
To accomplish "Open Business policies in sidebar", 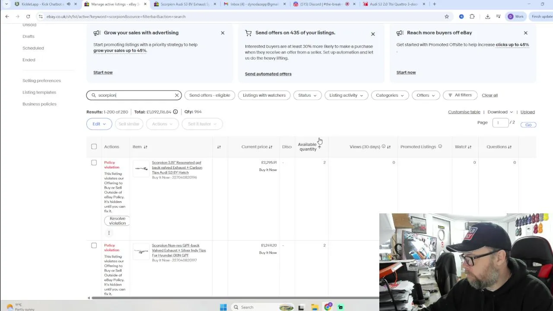I will pyautogui.click(x=39, y=104).
